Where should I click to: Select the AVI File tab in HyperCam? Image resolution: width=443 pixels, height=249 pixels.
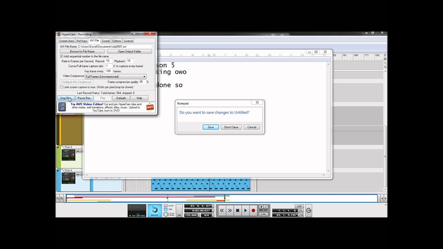(x=94, y=40)
